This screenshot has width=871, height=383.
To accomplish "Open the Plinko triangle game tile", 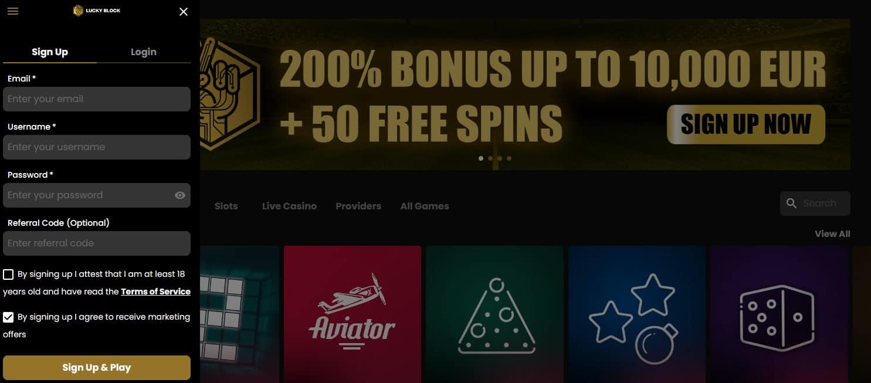I will click(x=494, y=314).
